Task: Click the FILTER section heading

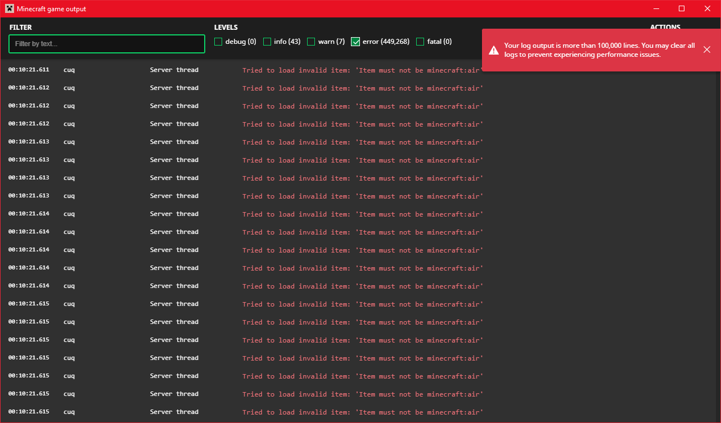Action: 21,27
